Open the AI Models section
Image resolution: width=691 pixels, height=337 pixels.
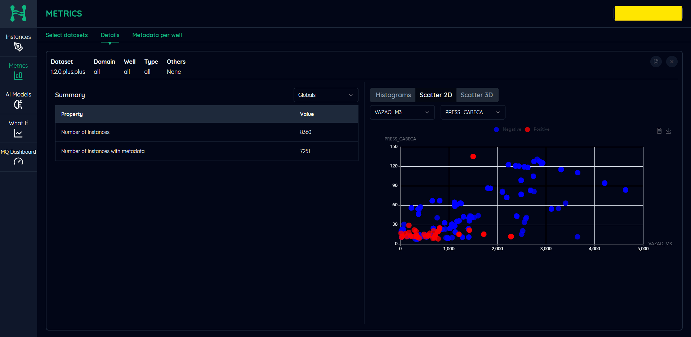pyautogui.click(x=18, y=100)
